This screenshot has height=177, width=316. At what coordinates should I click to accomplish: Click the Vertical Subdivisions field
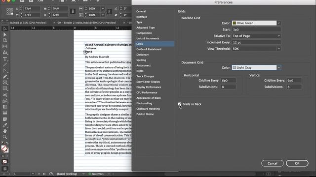tap(294, 87)
